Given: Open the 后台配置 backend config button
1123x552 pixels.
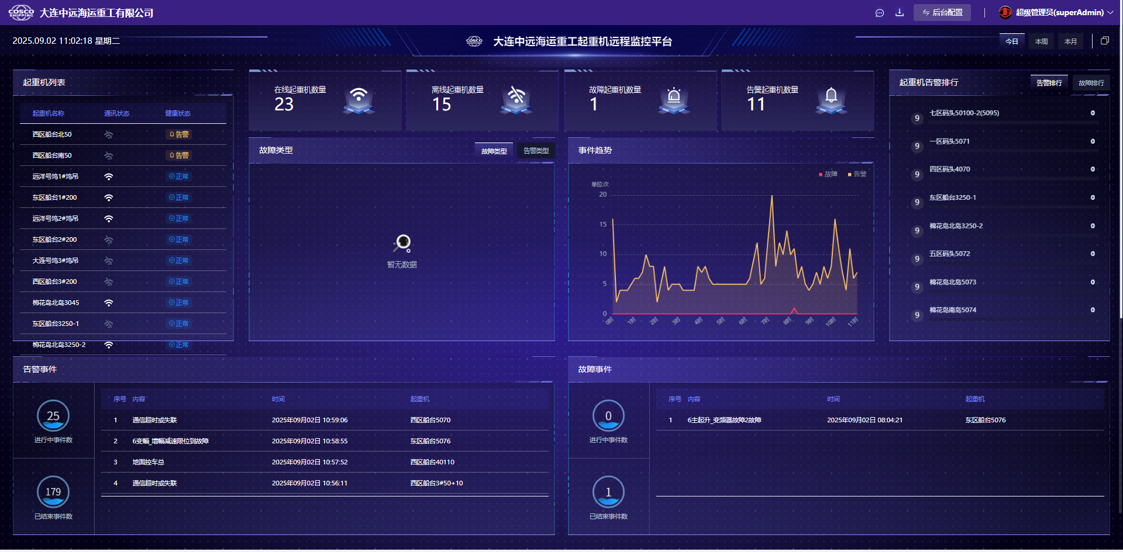Looking at the screenshot, I should pos(942,12).
